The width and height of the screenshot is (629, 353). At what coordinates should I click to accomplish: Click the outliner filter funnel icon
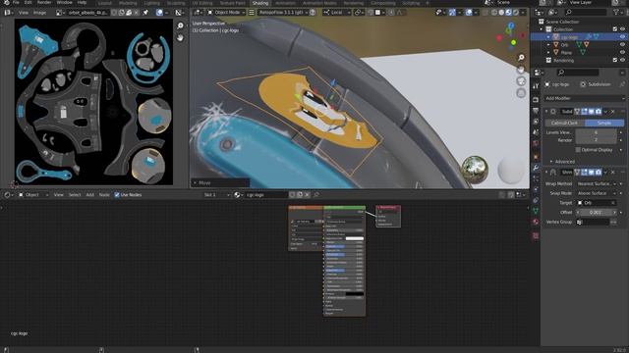(x=616, y=13)
